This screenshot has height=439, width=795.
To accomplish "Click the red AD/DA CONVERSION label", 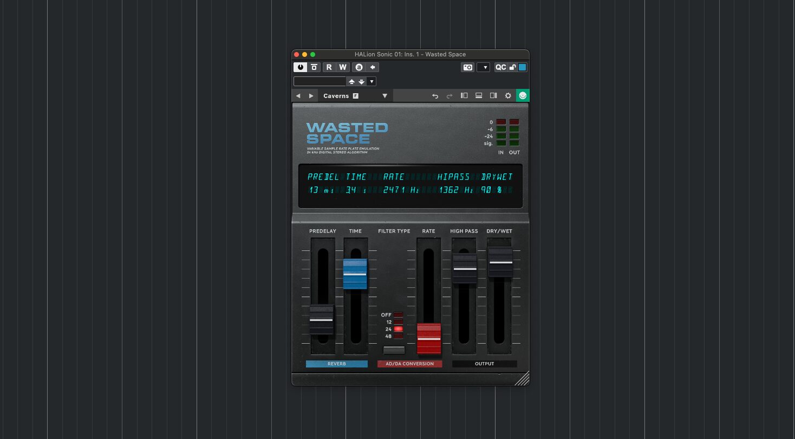I will point(409,364).
